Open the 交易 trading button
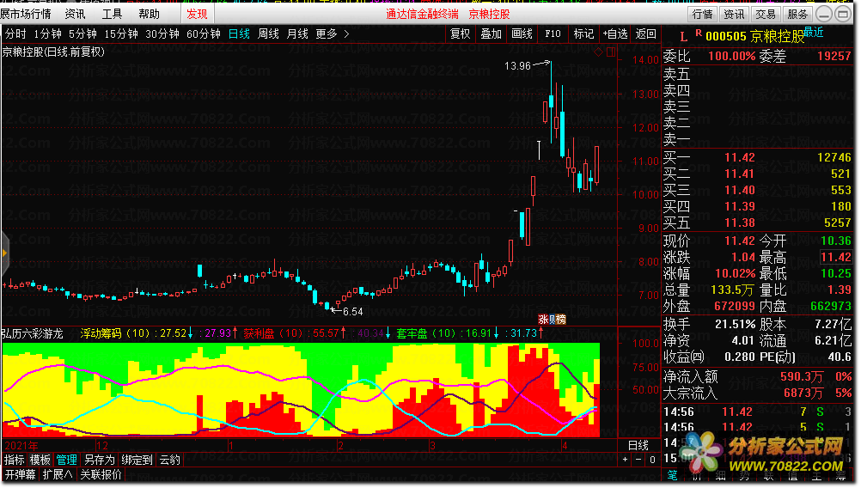The width and height of the screenshot is (861, 488). [x=766, y=15]
